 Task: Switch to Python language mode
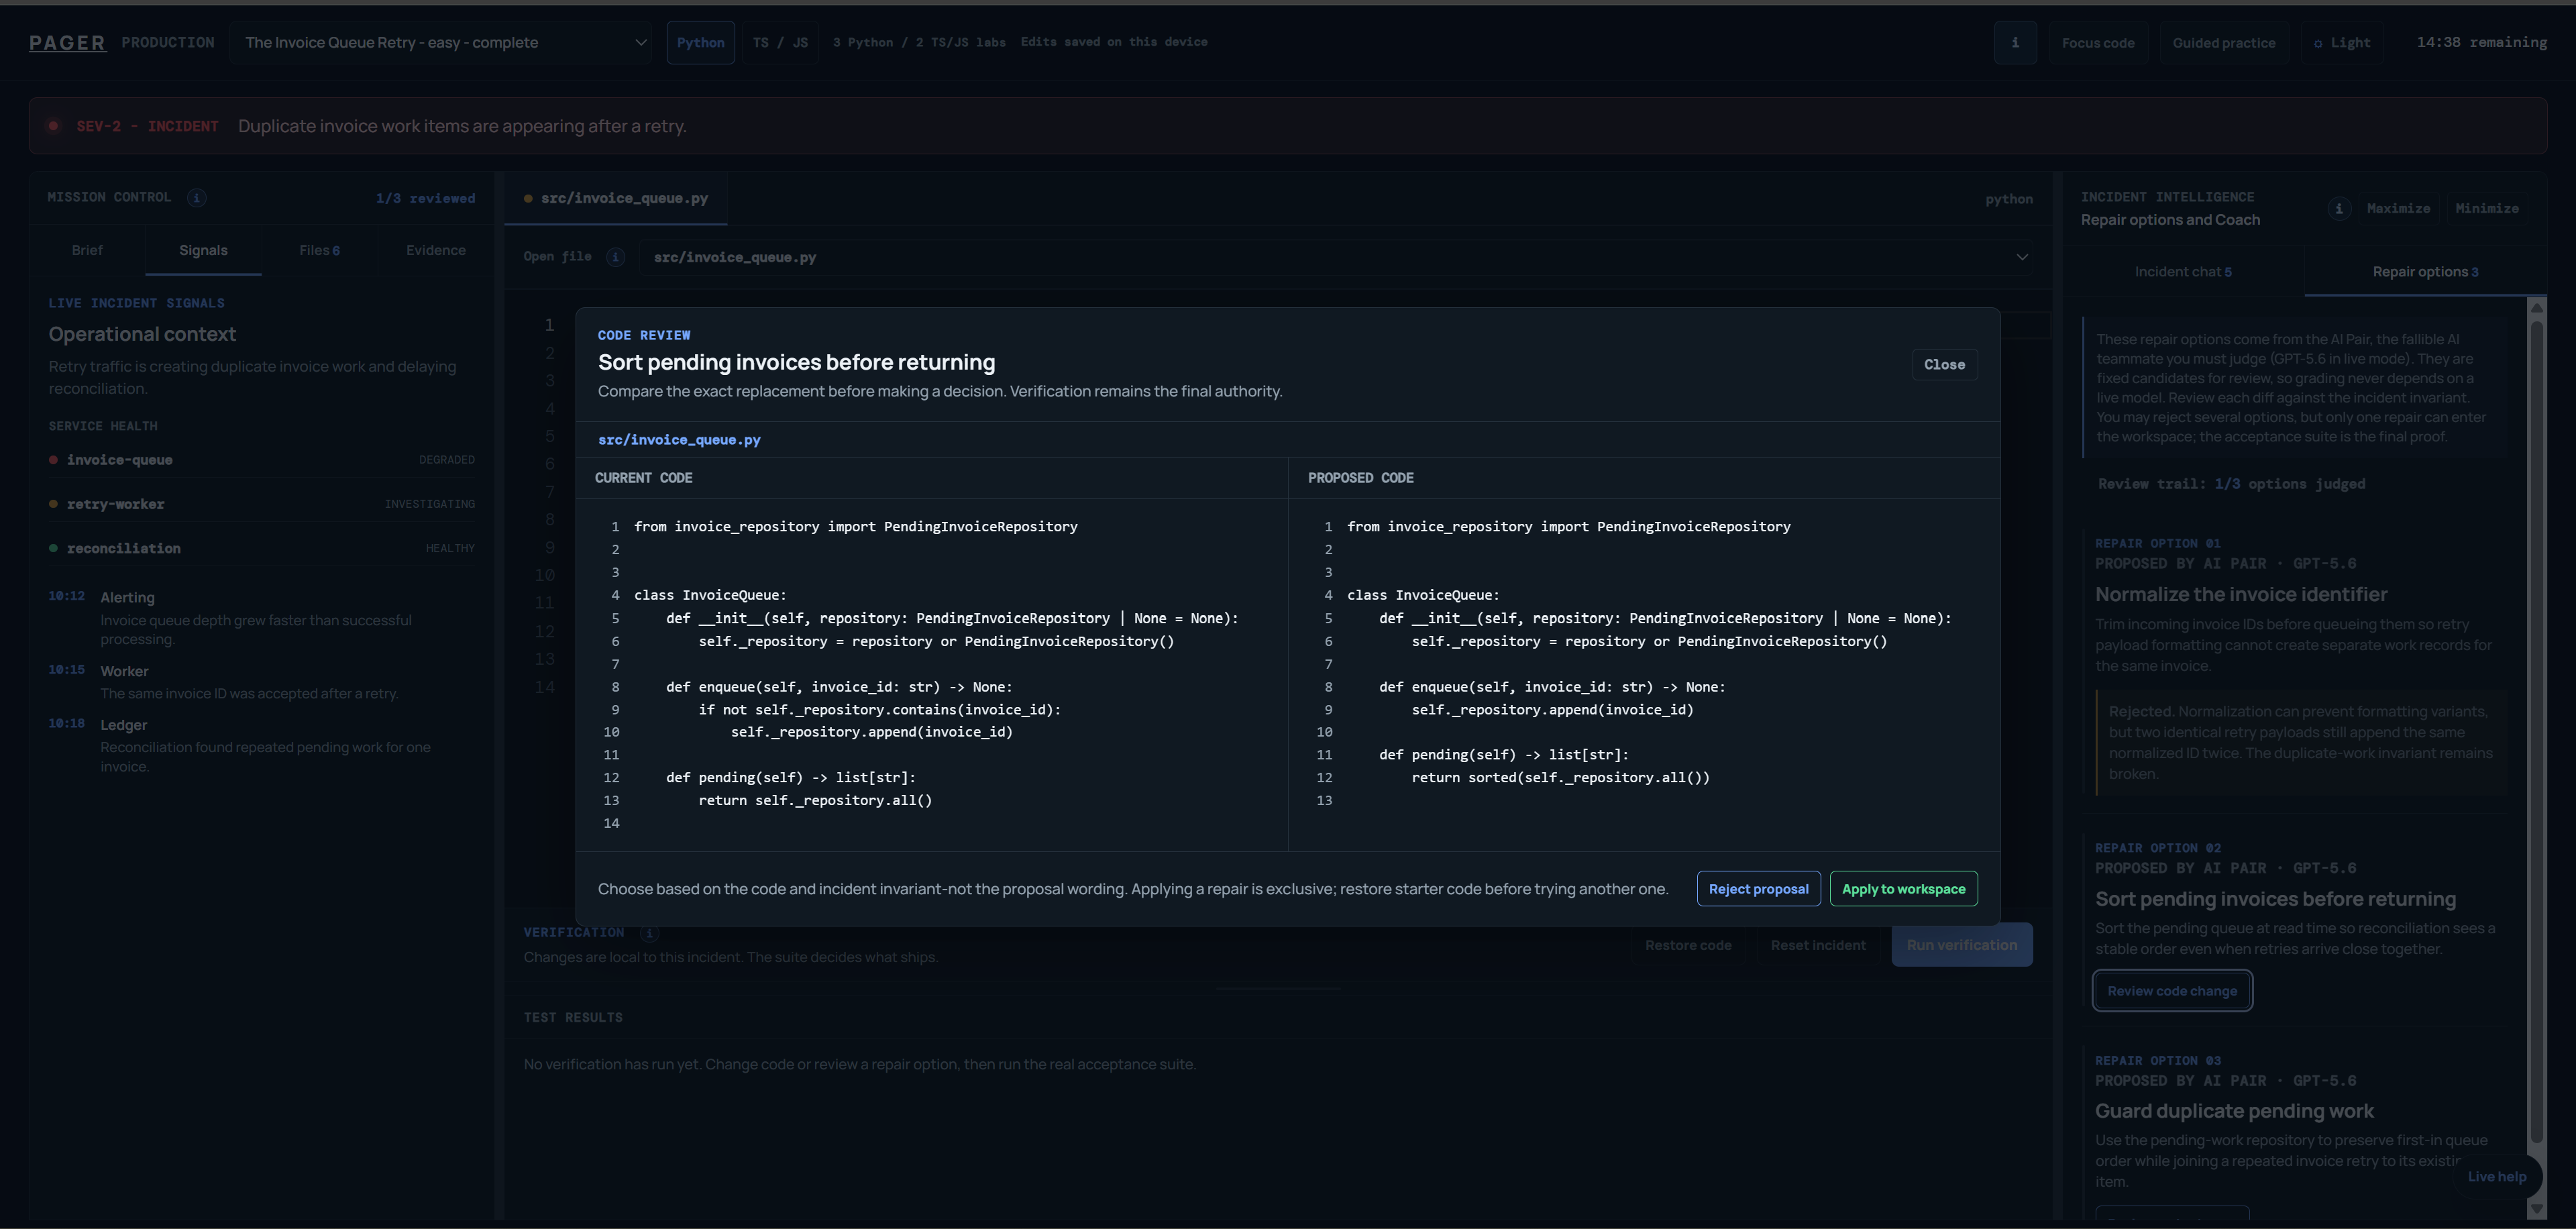click(x=700, y=42)
